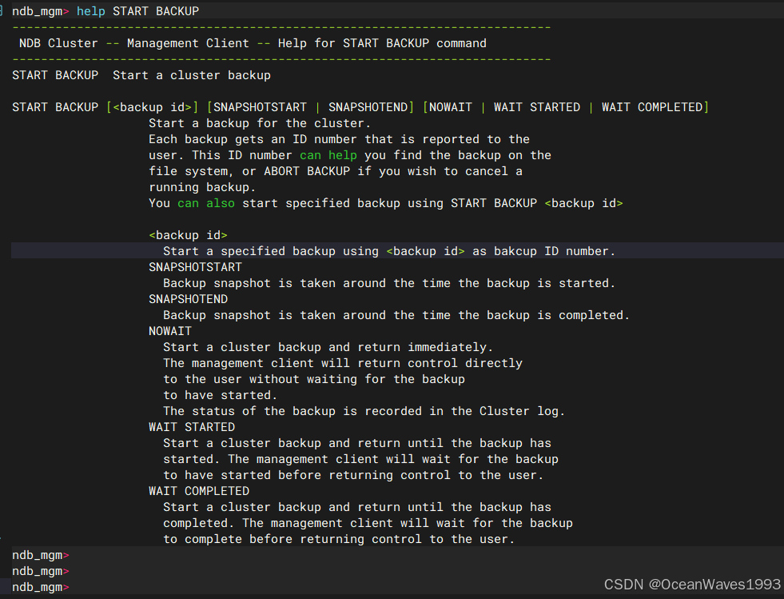Image resolution: width=784 pixels, height=599 pixels.
Task: Click the WAIT STARTED option heading
Action: (x=192, y=427)
